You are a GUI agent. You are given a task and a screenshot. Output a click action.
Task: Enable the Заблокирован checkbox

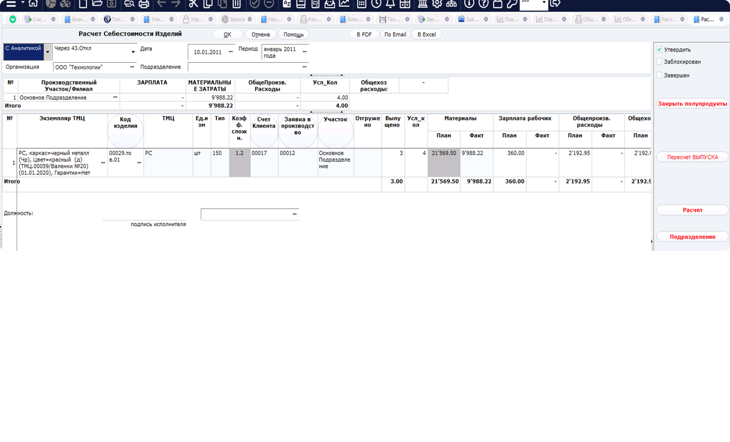pyautogui.click(x=659, y=62)
